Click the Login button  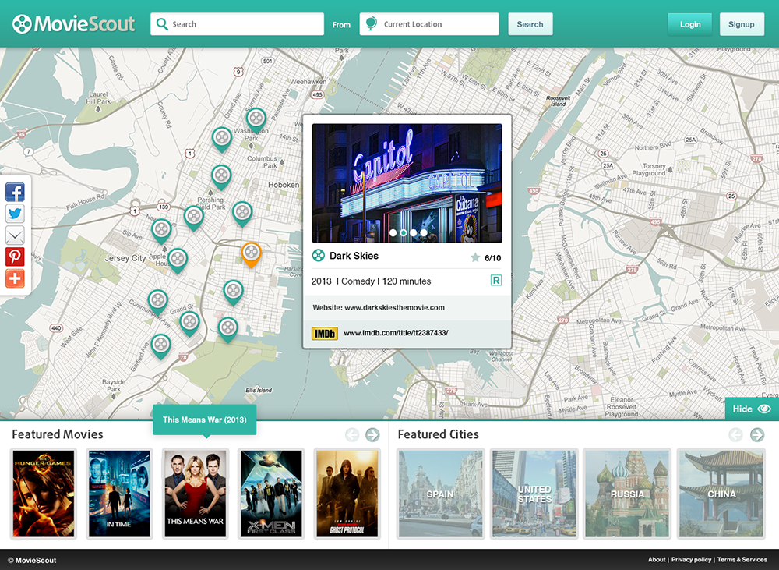coord(690,24)
